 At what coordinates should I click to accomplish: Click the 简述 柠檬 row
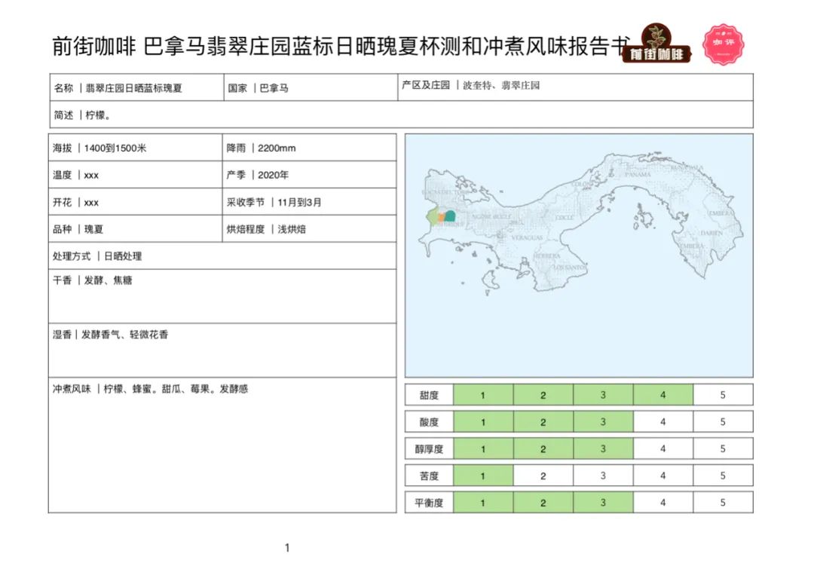coord(401,115)
